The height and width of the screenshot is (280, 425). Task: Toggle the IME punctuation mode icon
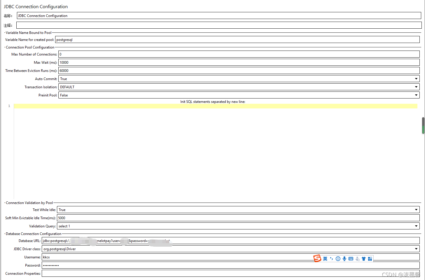332,259
